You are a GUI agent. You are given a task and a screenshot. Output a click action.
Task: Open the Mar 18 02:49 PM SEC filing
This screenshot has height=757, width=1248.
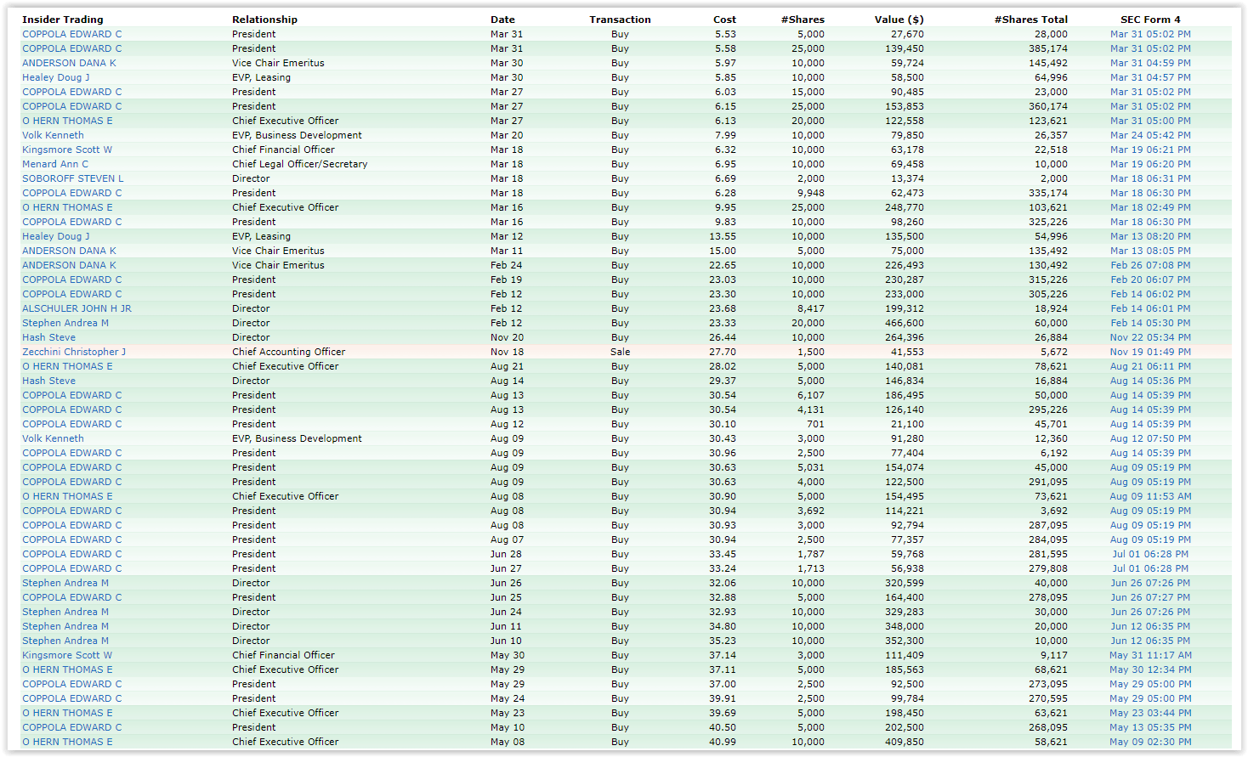[x=1150, y=207]
